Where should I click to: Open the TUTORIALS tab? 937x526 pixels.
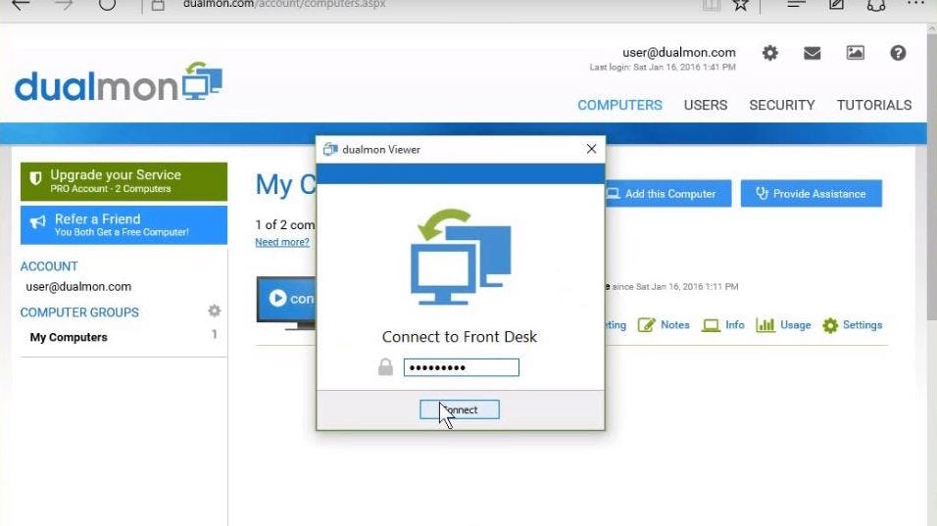click(873, 105)
